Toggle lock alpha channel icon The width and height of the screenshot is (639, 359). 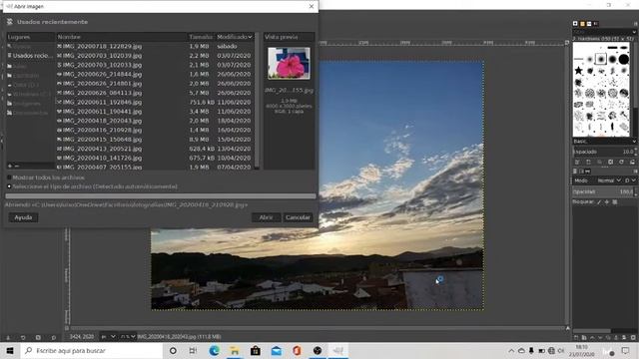pyautogui.click(x=615, y=201)
